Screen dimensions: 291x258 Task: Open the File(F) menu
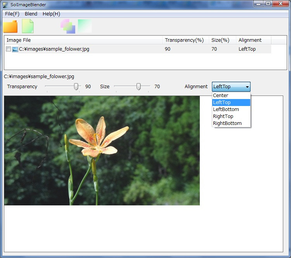(x=12, y=14)
